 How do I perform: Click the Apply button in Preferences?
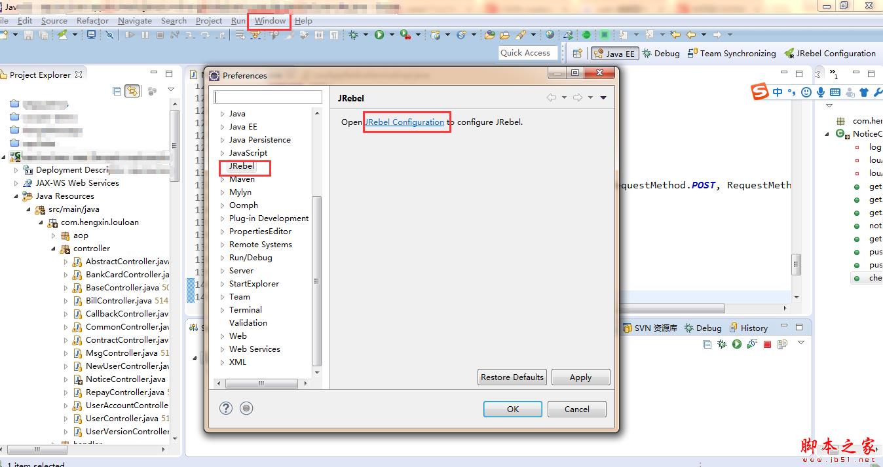click(x=580, y=377)
